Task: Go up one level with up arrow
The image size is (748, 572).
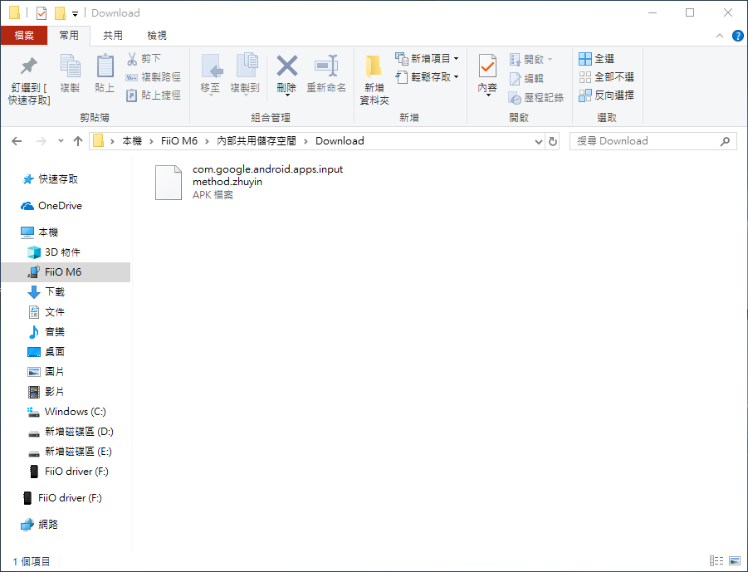Action: [78, 141]
